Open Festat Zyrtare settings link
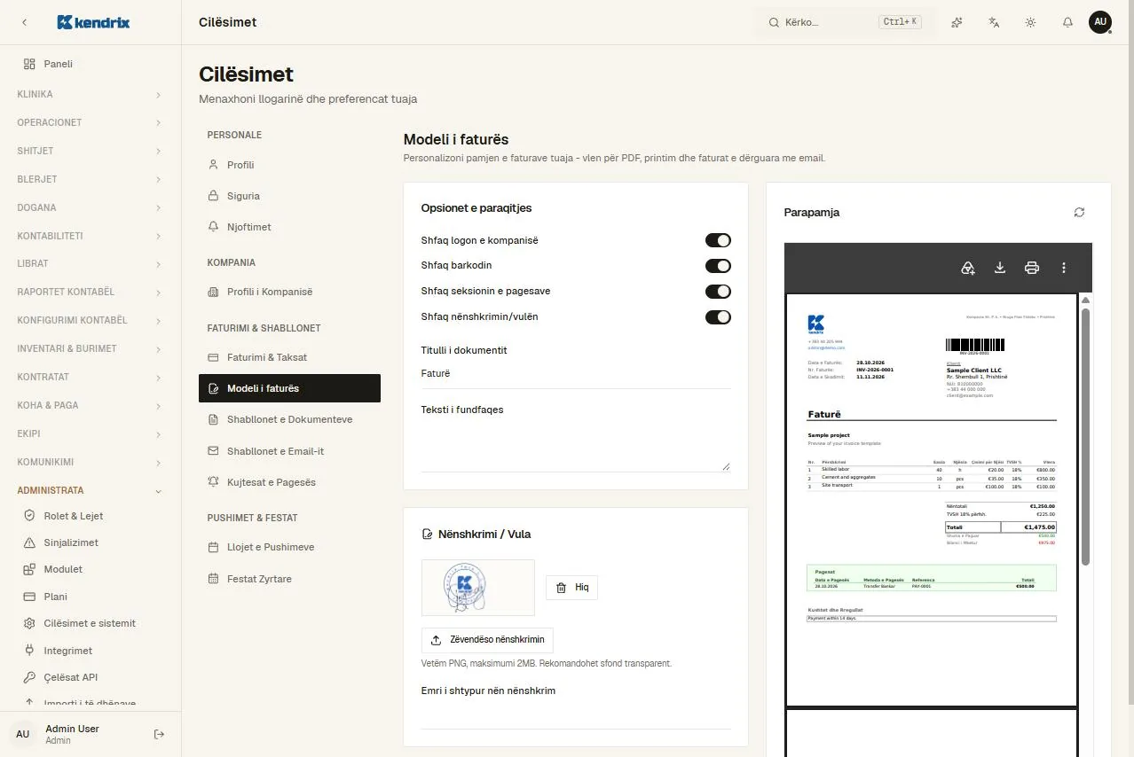 click(x=289, y=579)
